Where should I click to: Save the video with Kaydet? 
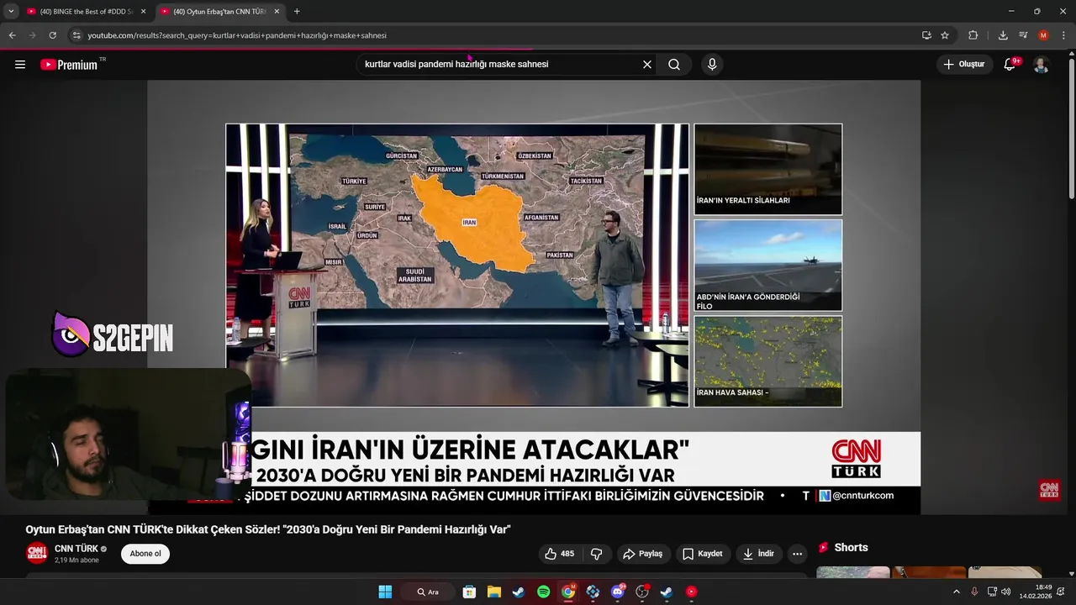tap(703, 554)
